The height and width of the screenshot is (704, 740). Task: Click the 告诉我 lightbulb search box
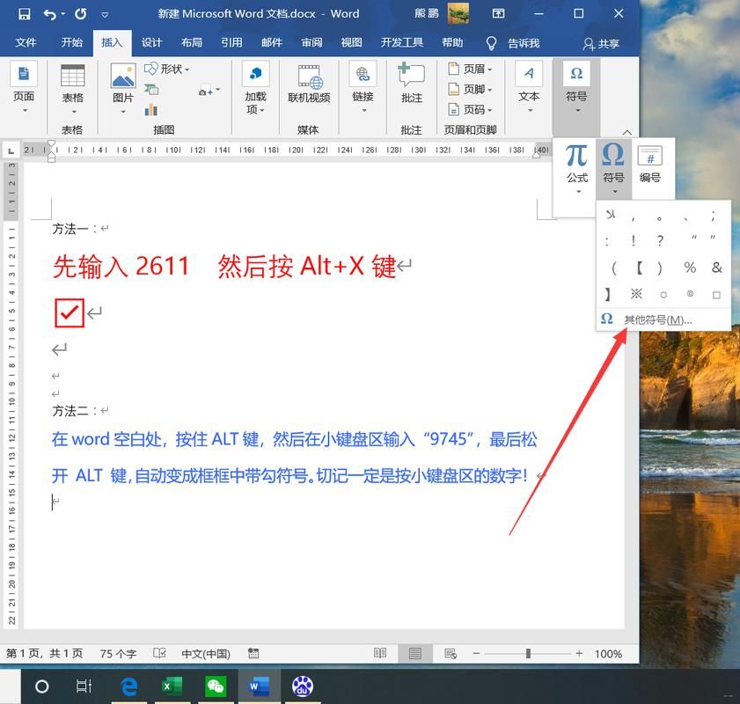[513, 43]
